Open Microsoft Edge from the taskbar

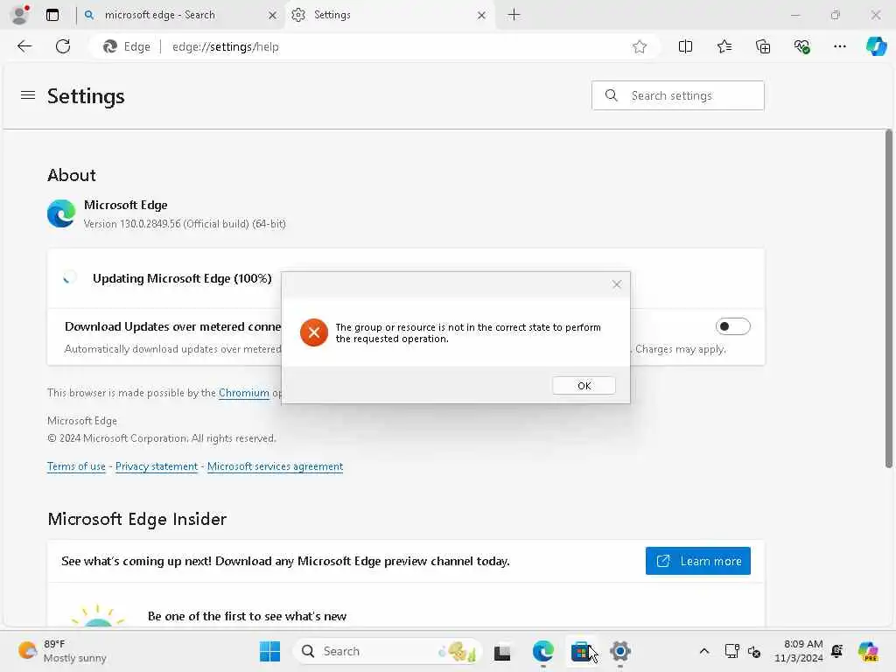coord(542,651)
